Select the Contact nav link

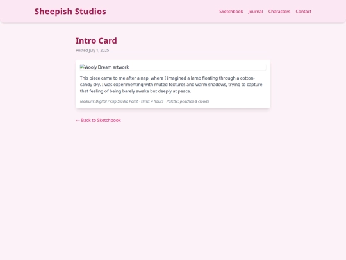304,12
